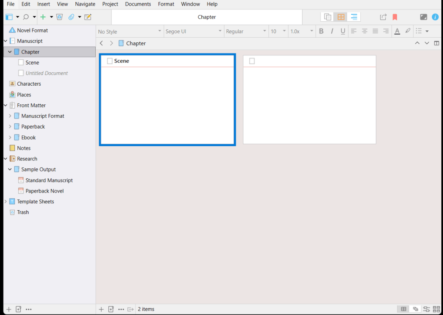443x315 pixels.
Task: Open the Compile export icon
Action: (383, 17)
